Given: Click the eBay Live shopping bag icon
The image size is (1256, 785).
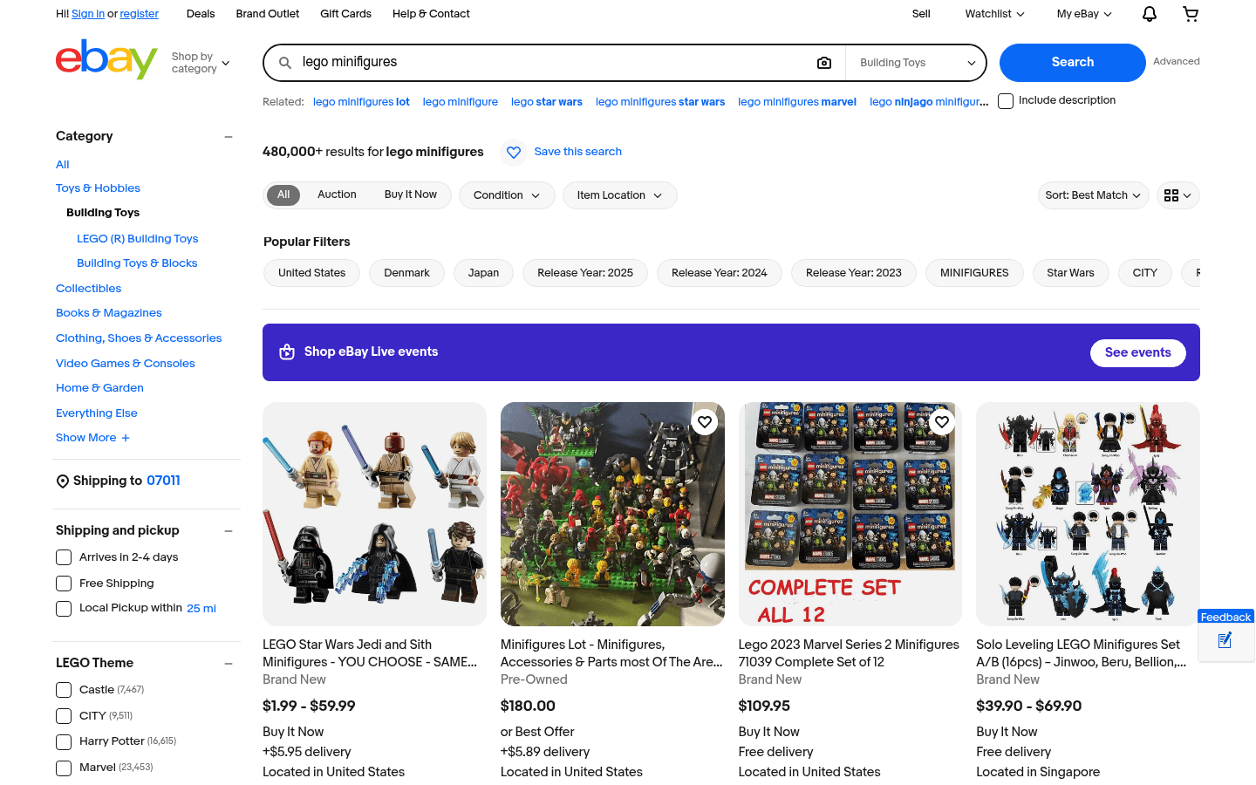Looking at the screenshot, I should click(x=287, y=352).
